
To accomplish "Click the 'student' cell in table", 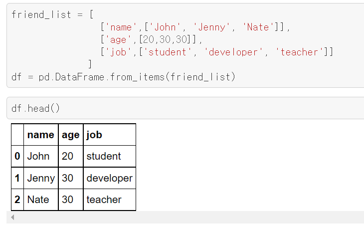I will pos(109,156).
